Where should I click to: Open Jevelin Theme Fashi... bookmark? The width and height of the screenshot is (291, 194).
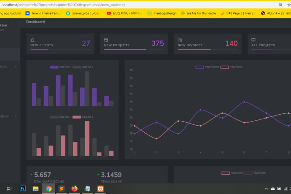pos(43,13)
